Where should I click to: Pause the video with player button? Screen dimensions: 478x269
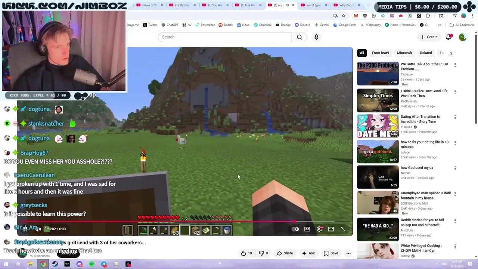(25, 229)
